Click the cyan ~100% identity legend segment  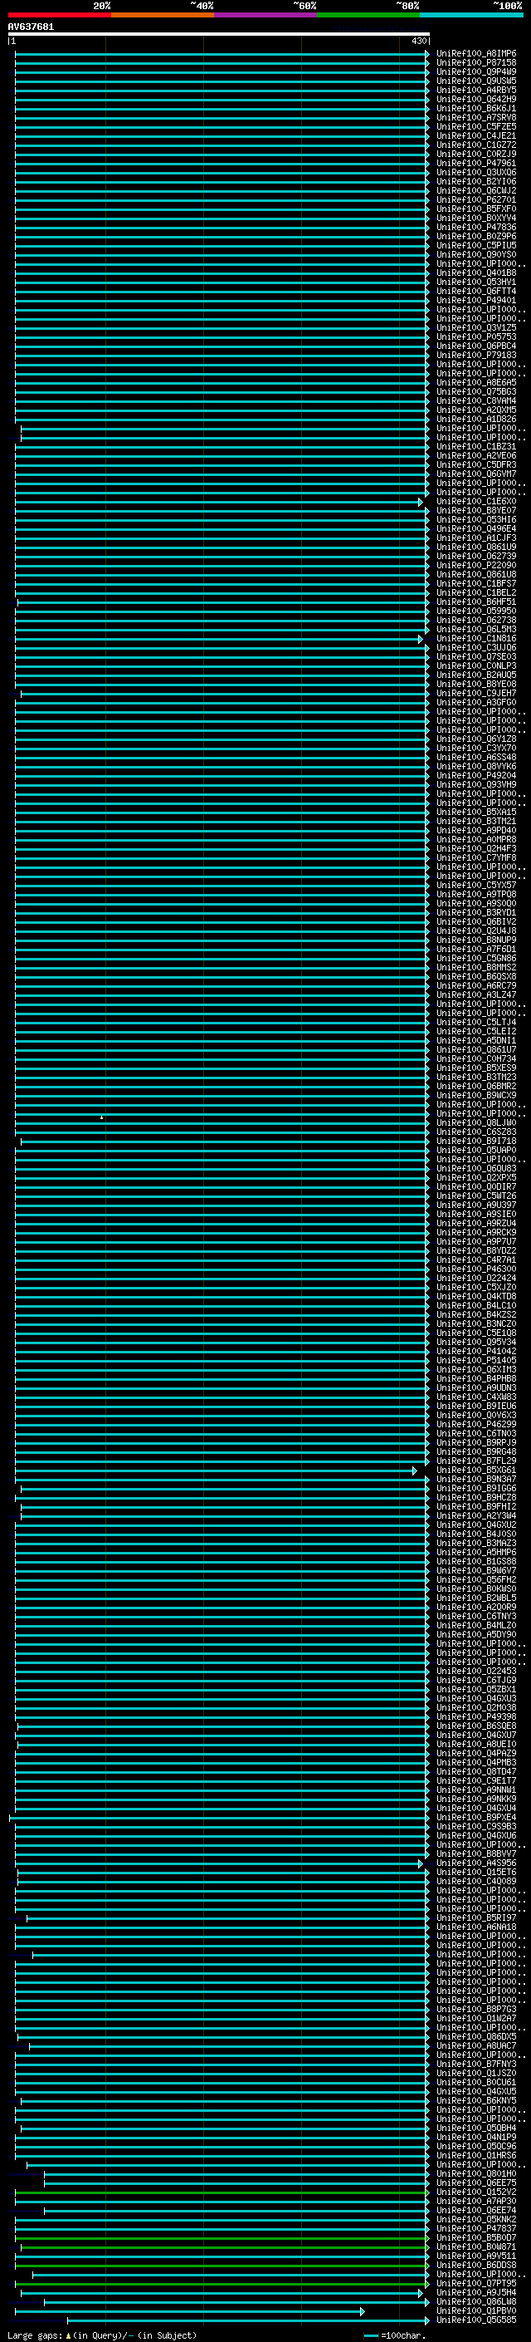(471, 16)
